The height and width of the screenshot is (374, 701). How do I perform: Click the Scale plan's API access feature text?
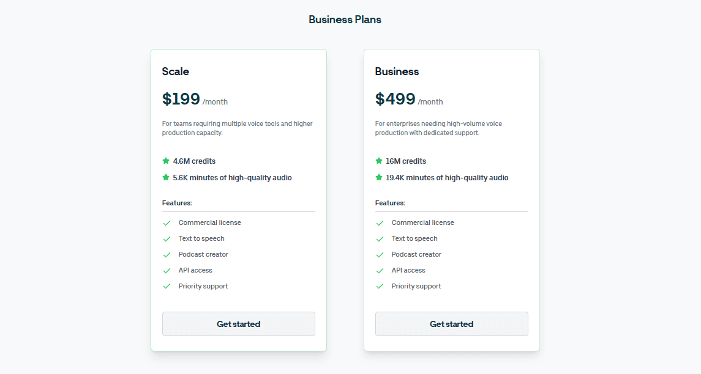click(x=195, y=270)
